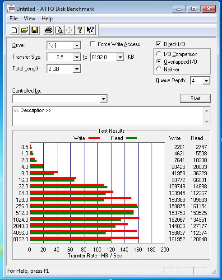
Task: Click the four-arrow move toolbar icon
Action: [69, 30]
